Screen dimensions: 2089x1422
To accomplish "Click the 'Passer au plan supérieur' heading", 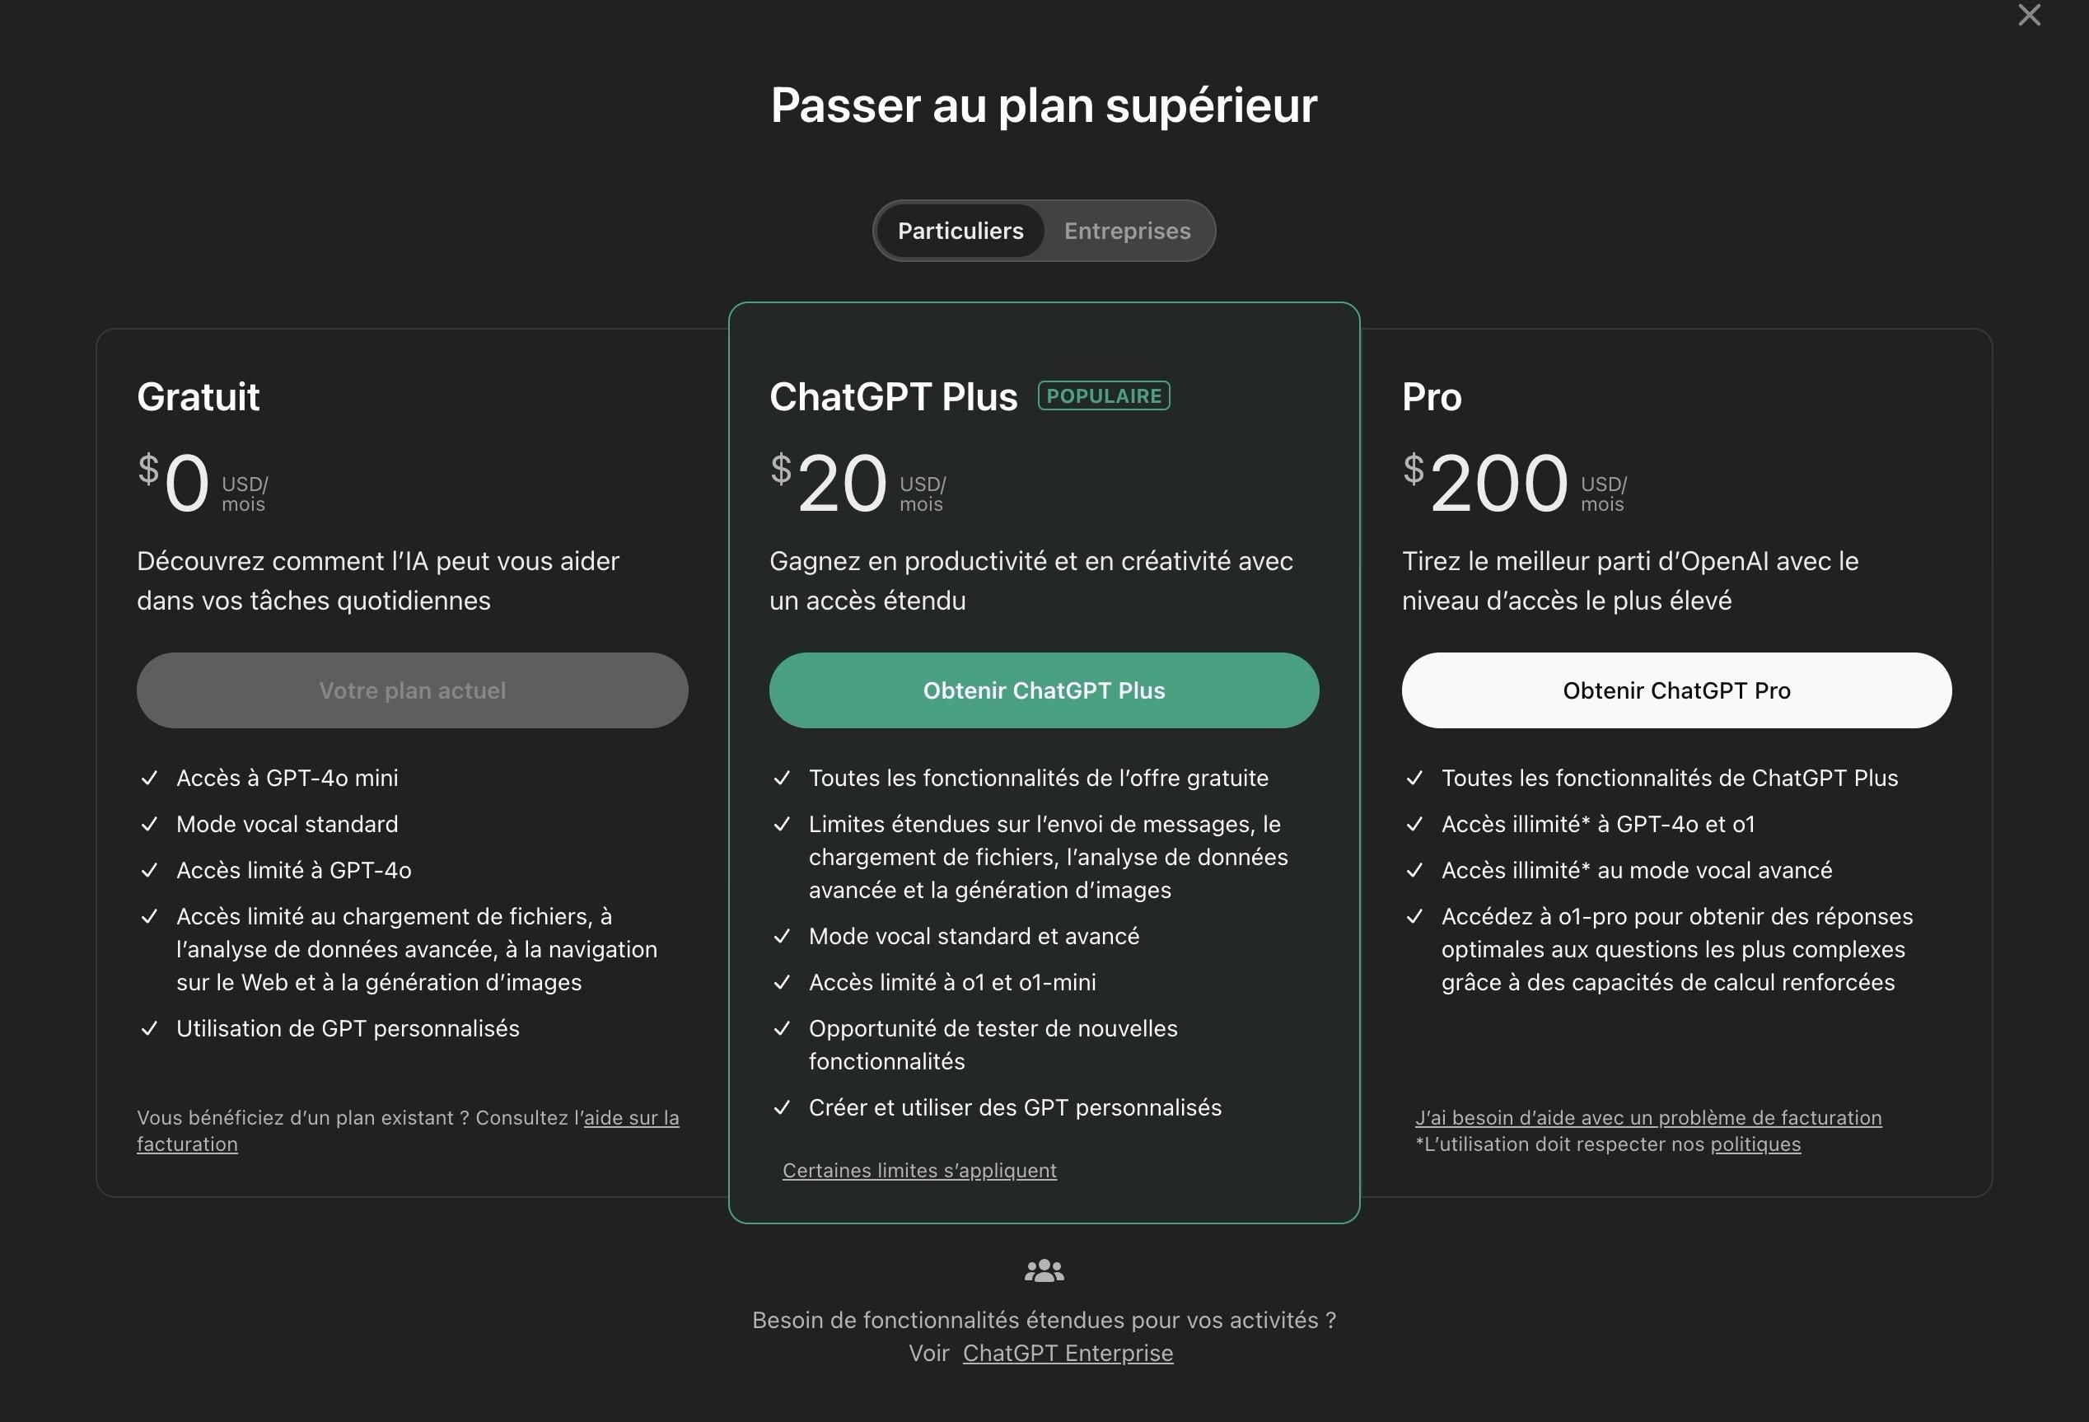I will 1044,105.
